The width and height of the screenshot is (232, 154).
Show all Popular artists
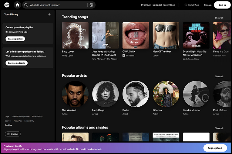[219, 76]
